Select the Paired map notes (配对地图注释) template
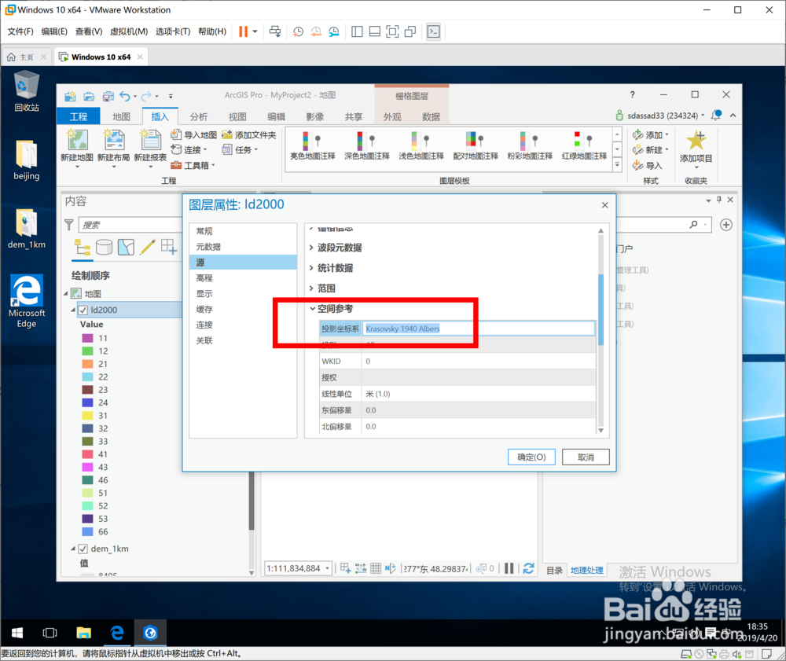 [476, 145]
